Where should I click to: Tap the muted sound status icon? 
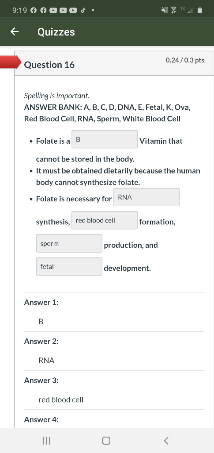click(x=165, y=11)
